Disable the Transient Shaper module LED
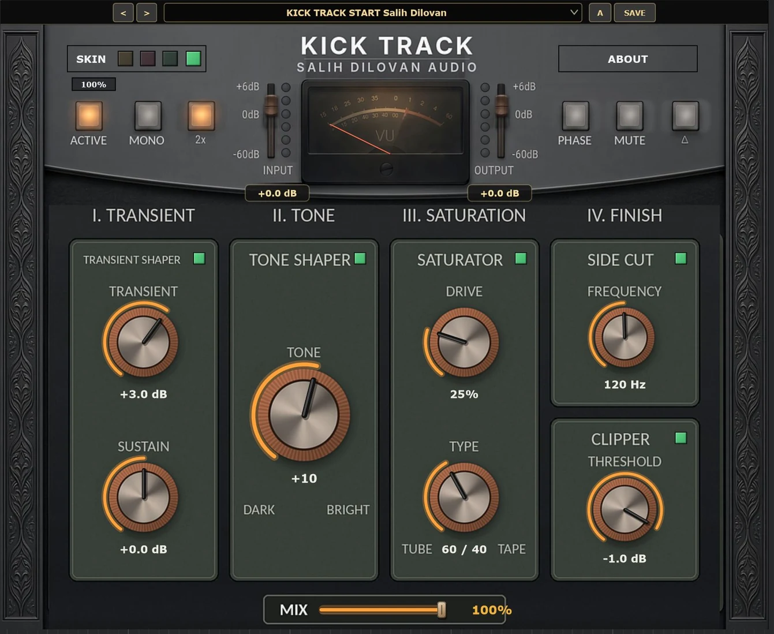This screenshot has width=774, height=634. 199,259
